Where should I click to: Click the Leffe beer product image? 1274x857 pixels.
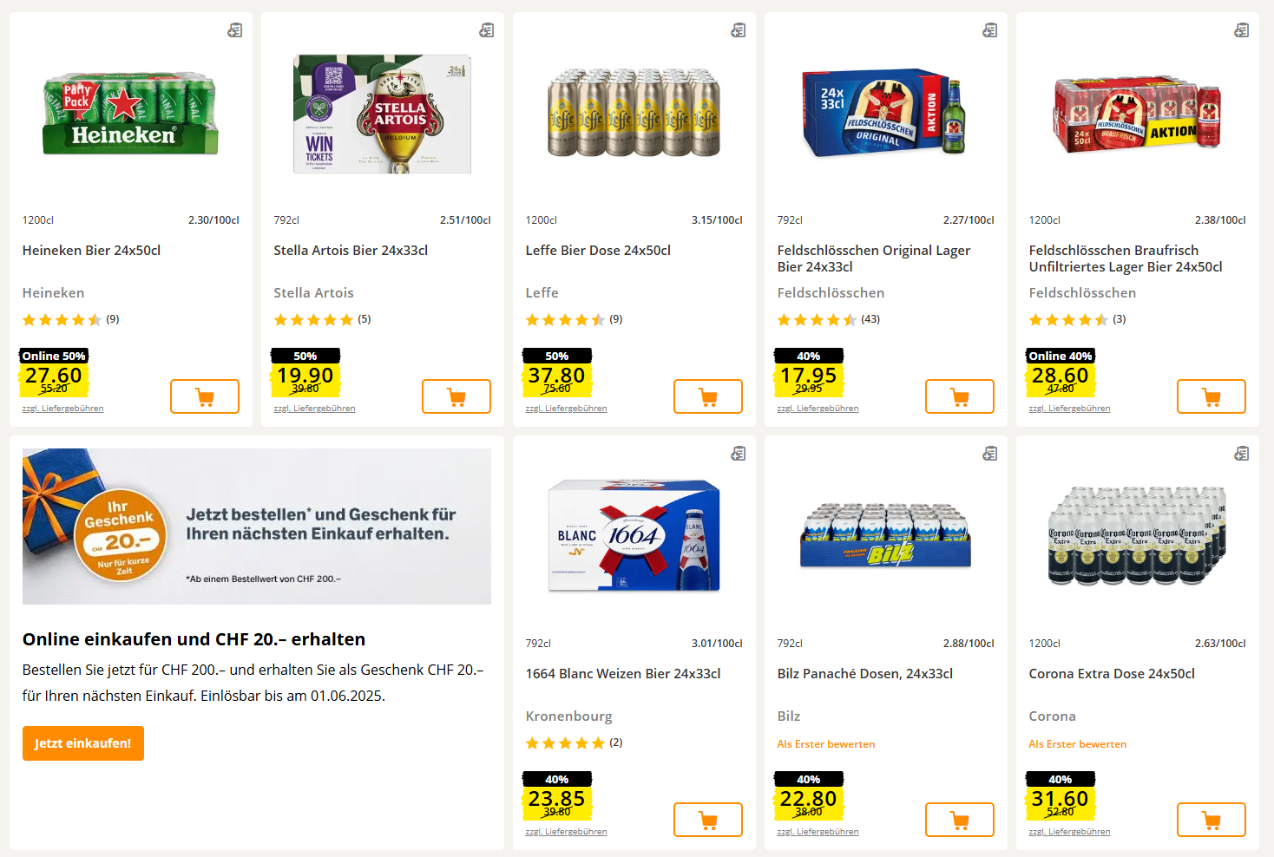pyautogui.click(x=634, y=114)
